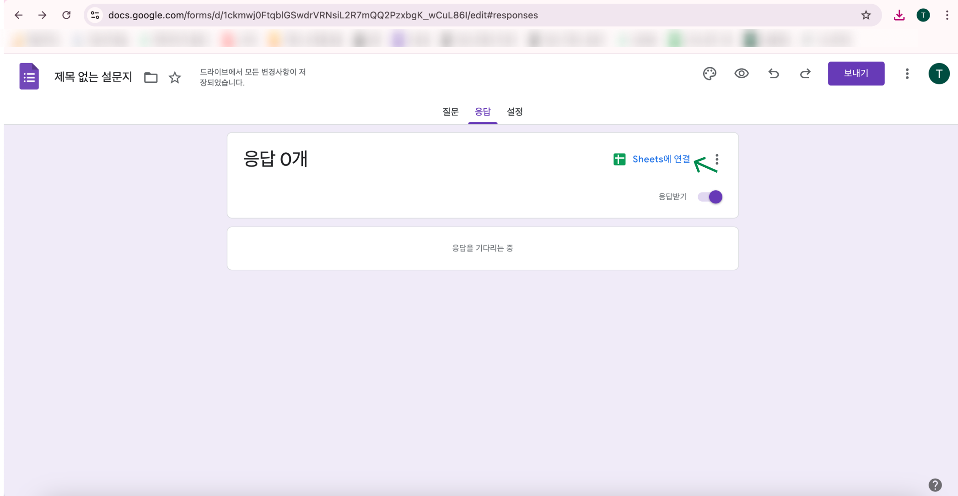
Task: Click the Sheets에 연결 link
Action: pos(661,159)
